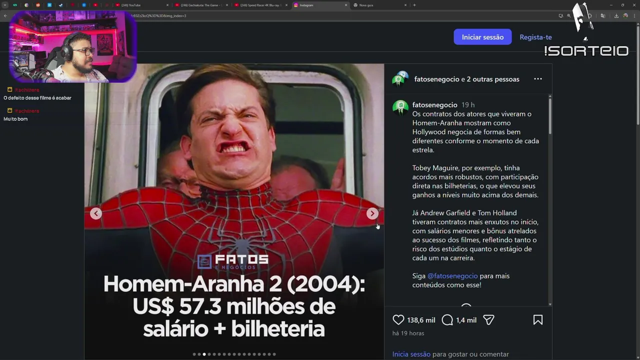Open the browser tab search dropdown

point(5,5)
